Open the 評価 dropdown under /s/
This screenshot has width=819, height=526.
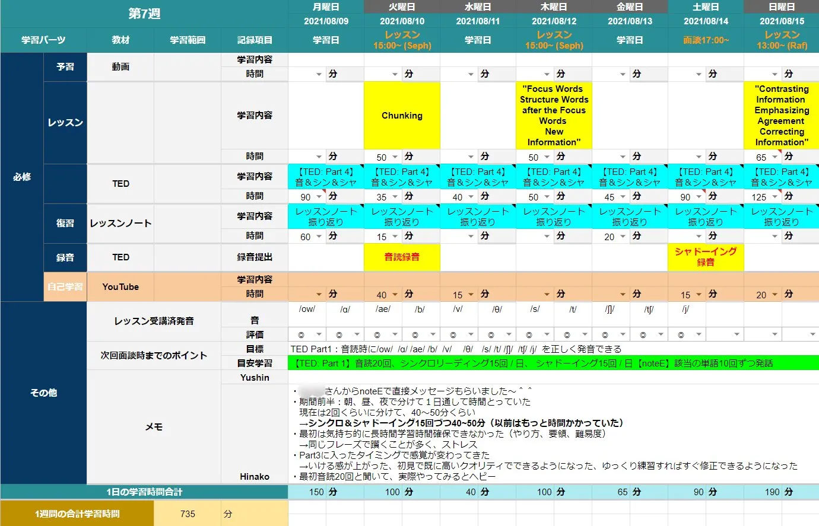547,334
